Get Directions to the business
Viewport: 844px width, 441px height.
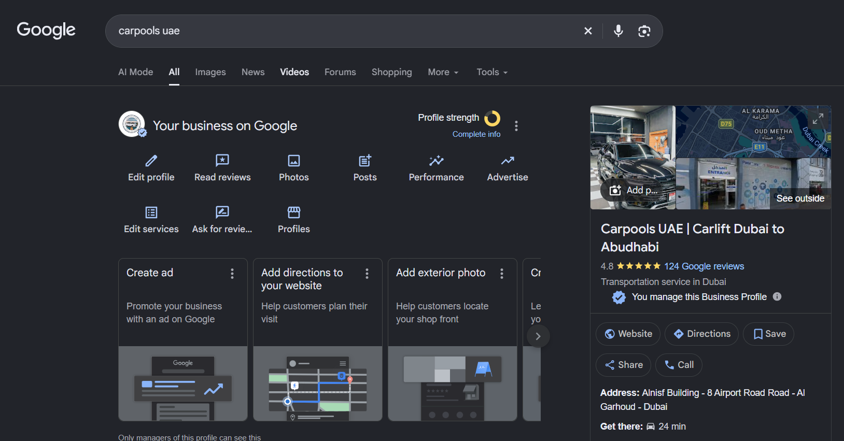pyautogui.click(x=701, y=334)
